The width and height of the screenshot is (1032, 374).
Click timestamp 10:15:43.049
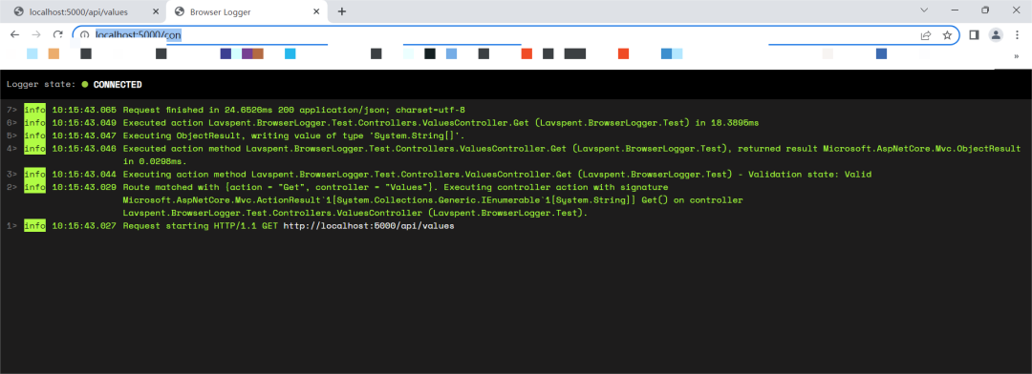tap(84, 123)
